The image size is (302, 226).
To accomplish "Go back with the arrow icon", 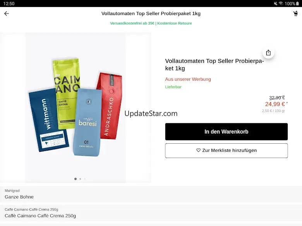I will (x=7, y=14).
